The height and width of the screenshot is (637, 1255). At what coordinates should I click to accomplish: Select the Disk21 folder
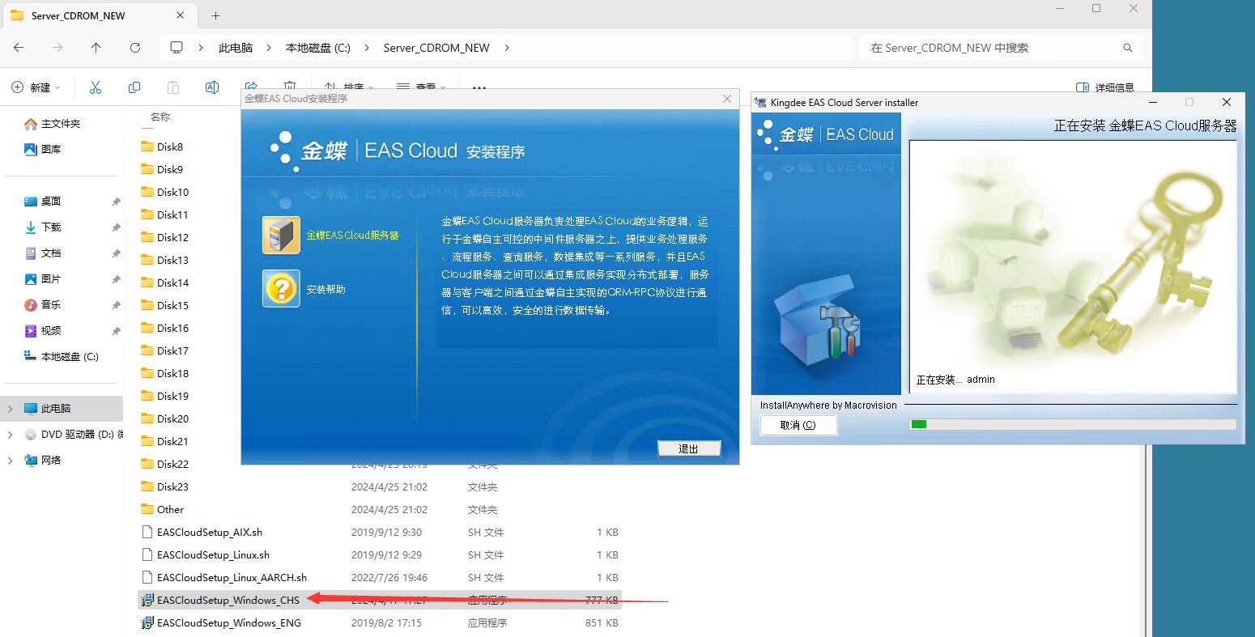164,441
